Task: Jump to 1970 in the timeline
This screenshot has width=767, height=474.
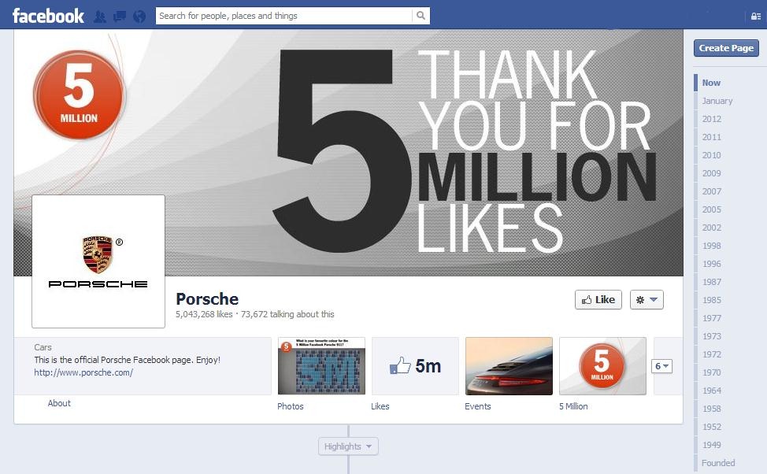Action: pos(712,372)
